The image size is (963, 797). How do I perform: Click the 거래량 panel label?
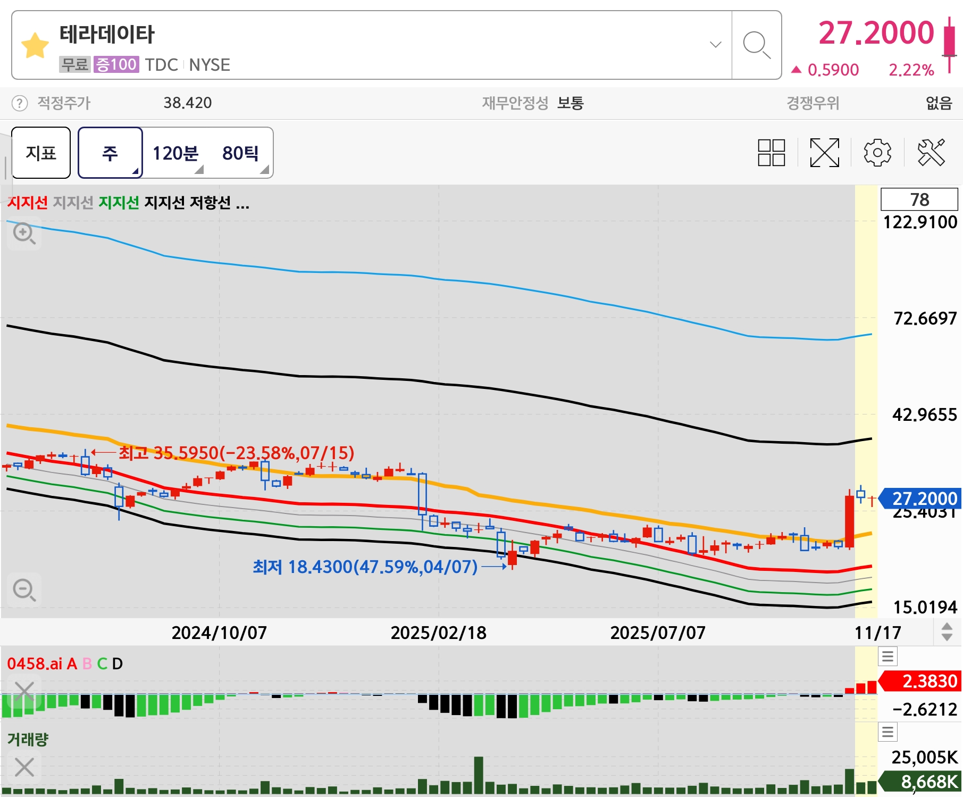pyautogui.click(x=28, y=739)
